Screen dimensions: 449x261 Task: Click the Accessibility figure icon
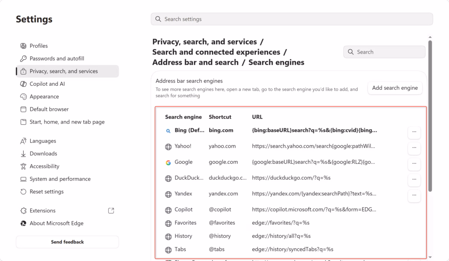[x=23, y=166]
